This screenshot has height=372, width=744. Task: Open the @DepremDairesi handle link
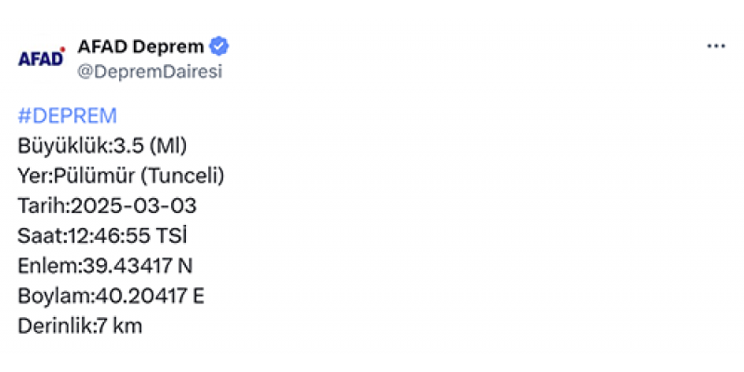coord(149,73)
